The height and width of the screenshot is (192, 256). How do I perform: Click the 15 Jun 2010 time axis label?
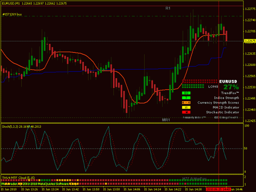click(9, 190)
